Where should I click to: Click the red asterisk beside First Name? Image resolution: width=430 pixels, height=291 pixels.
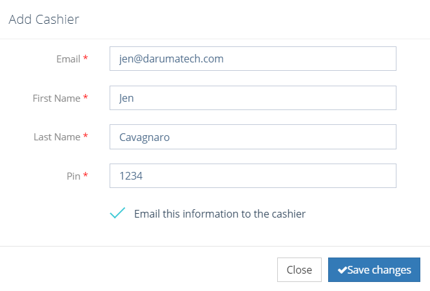(x=86, y=97)
